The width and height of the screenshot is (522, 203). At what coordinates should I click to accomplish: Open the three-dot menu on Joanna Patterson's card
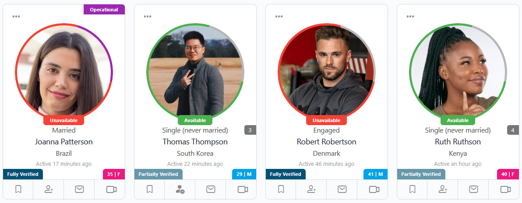coord(16,17)
